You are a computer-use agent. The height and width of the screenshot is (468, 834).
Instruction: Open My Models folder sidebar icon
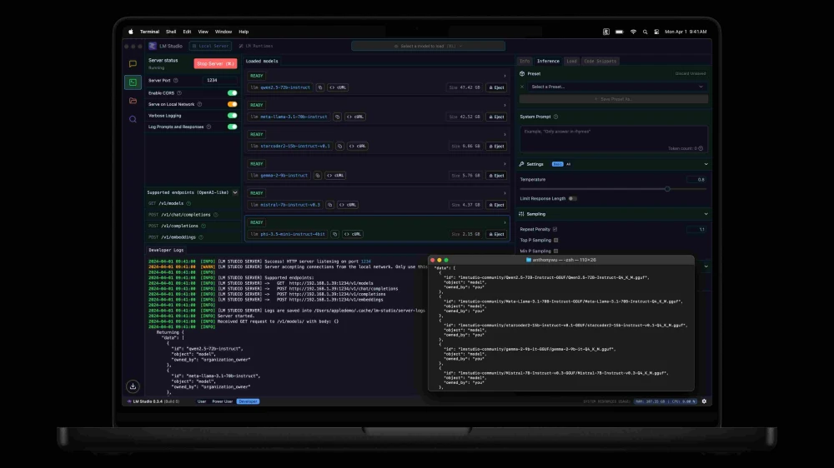133,101
